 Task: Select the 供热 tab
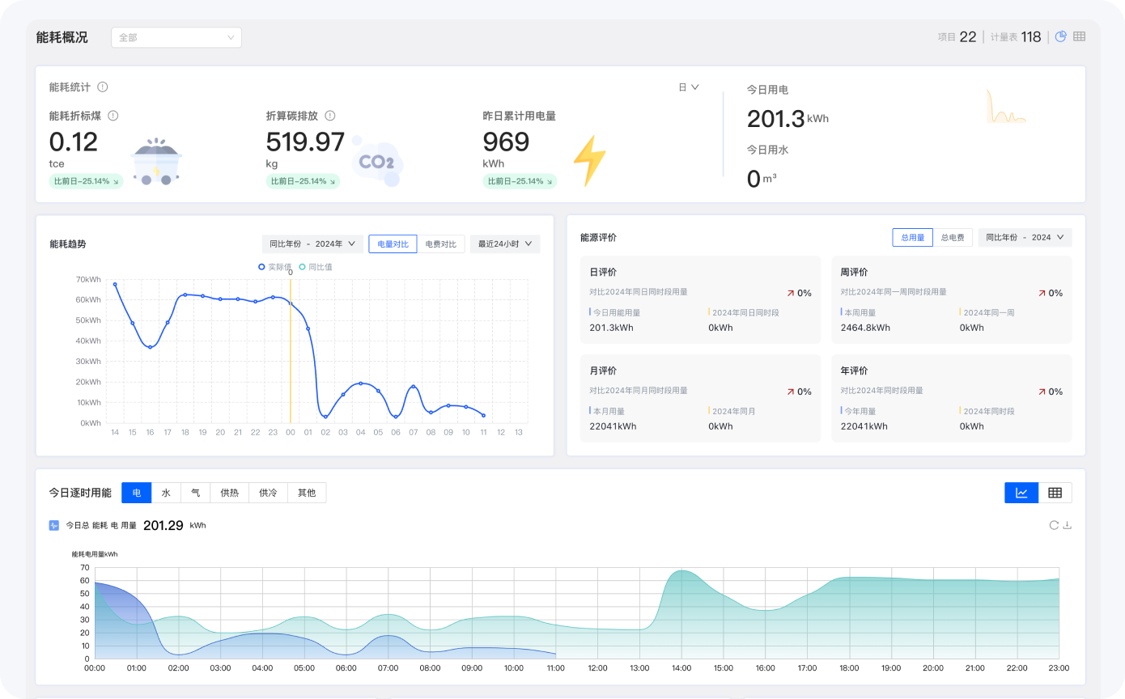coord(229,493)
